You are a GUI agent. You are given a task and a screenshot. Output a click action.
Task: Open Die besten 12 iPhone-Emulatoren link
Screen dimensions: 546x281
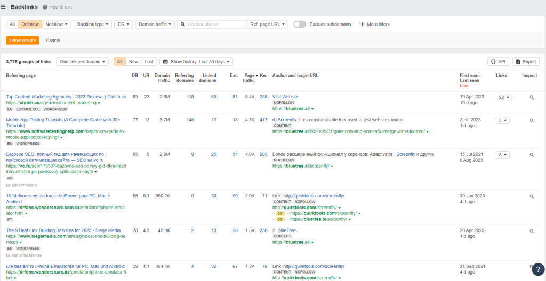65,267
